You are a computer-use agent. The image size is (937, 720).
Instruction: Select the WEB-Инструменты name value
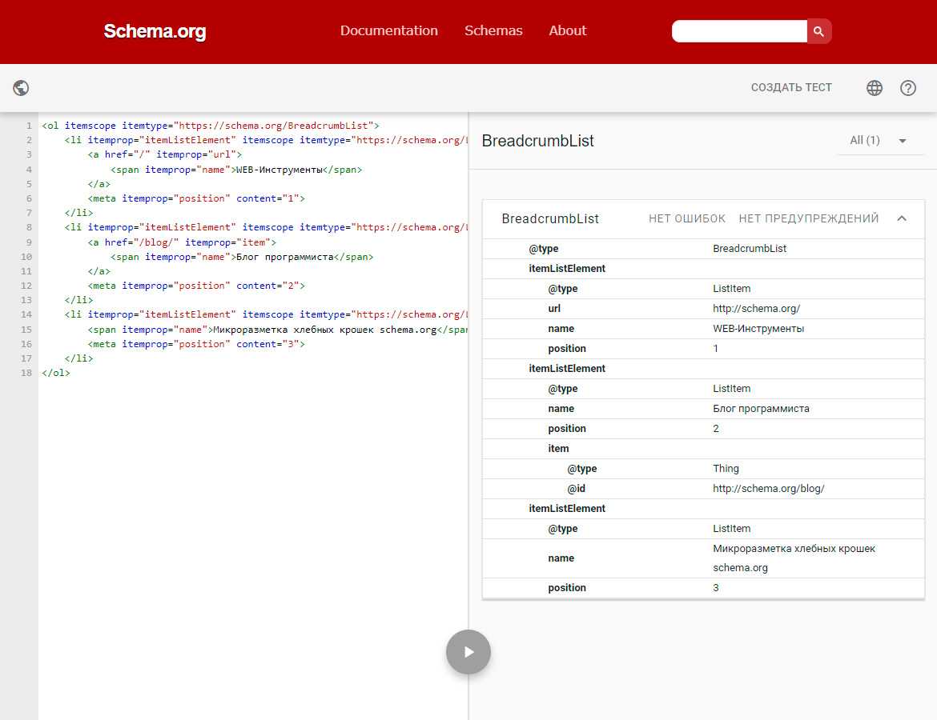tap(758, 328)
